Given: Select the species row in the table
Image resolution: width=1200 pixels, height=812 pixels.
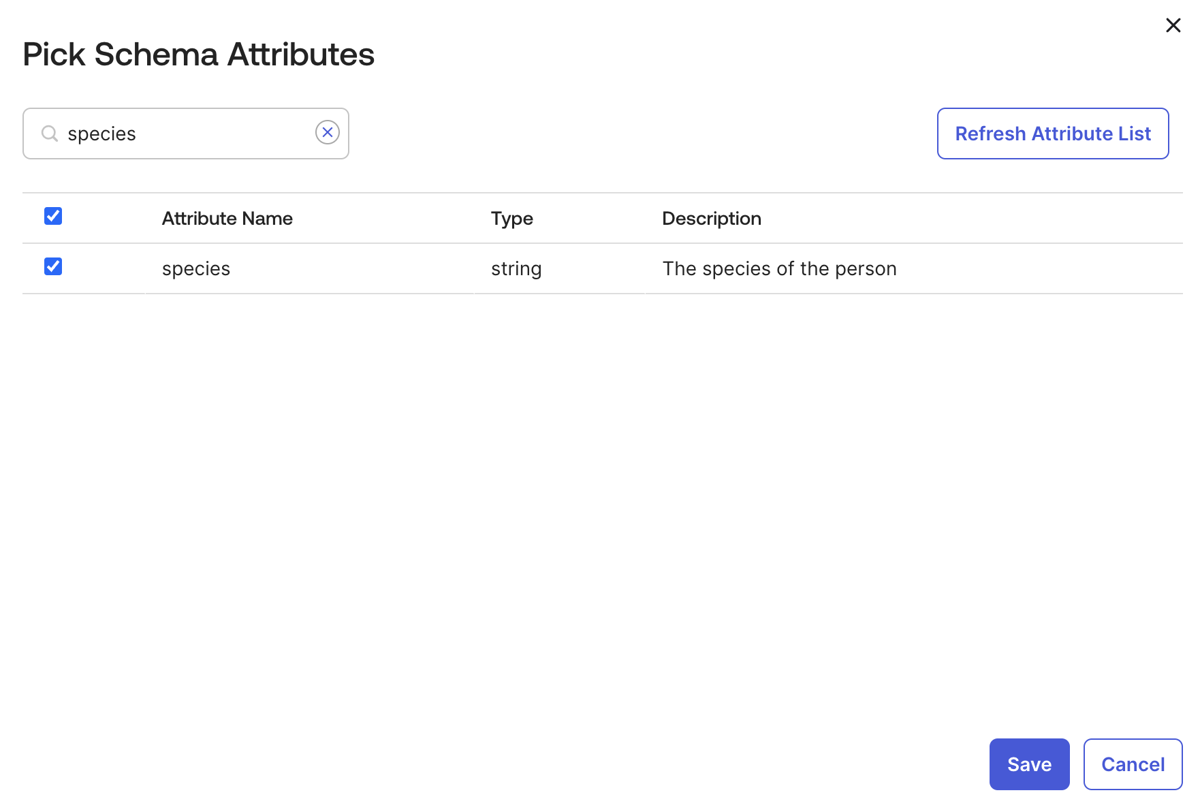Looking at the screenshot, I should pyautogui.click(x=196, y=268).
